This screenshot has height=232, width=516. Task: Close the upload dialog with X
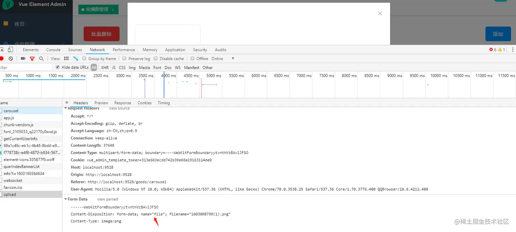(380, 13)
